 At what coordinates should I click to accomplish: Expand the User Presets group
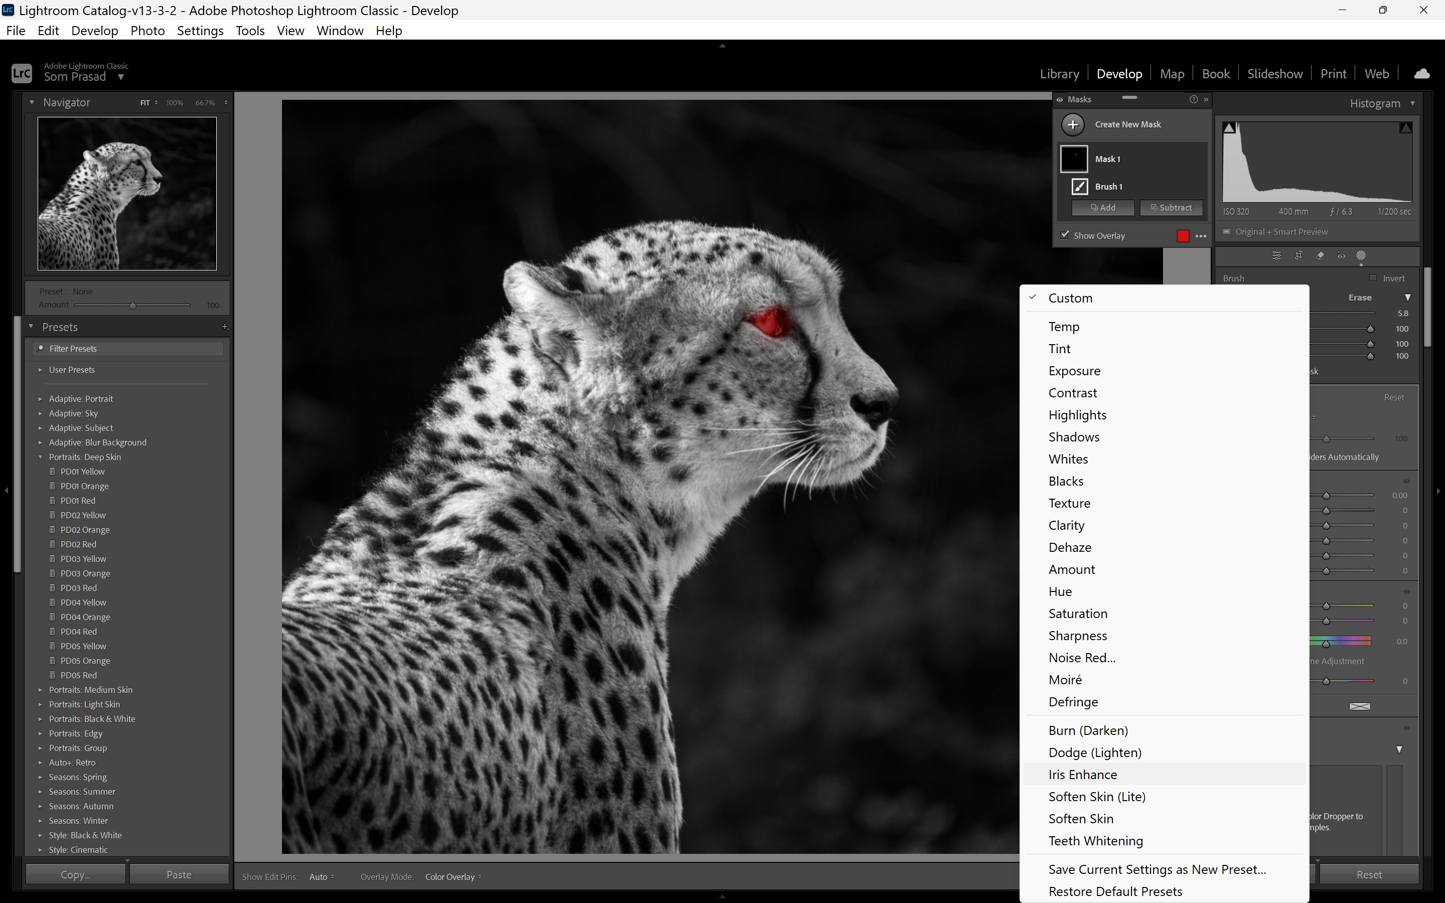40,370
